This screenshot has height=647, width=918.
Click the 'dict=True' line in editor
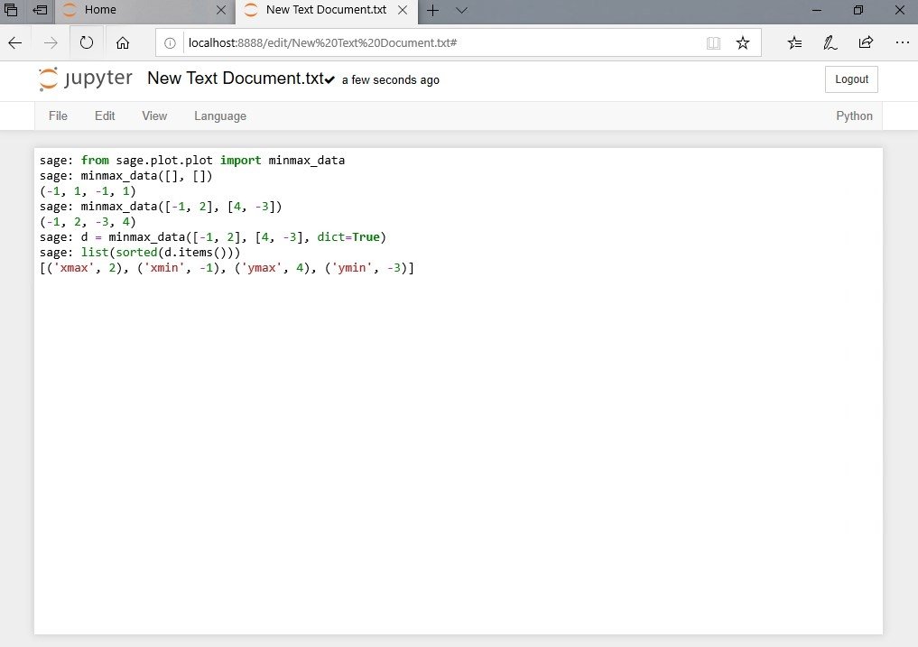(x=213, y=237)
